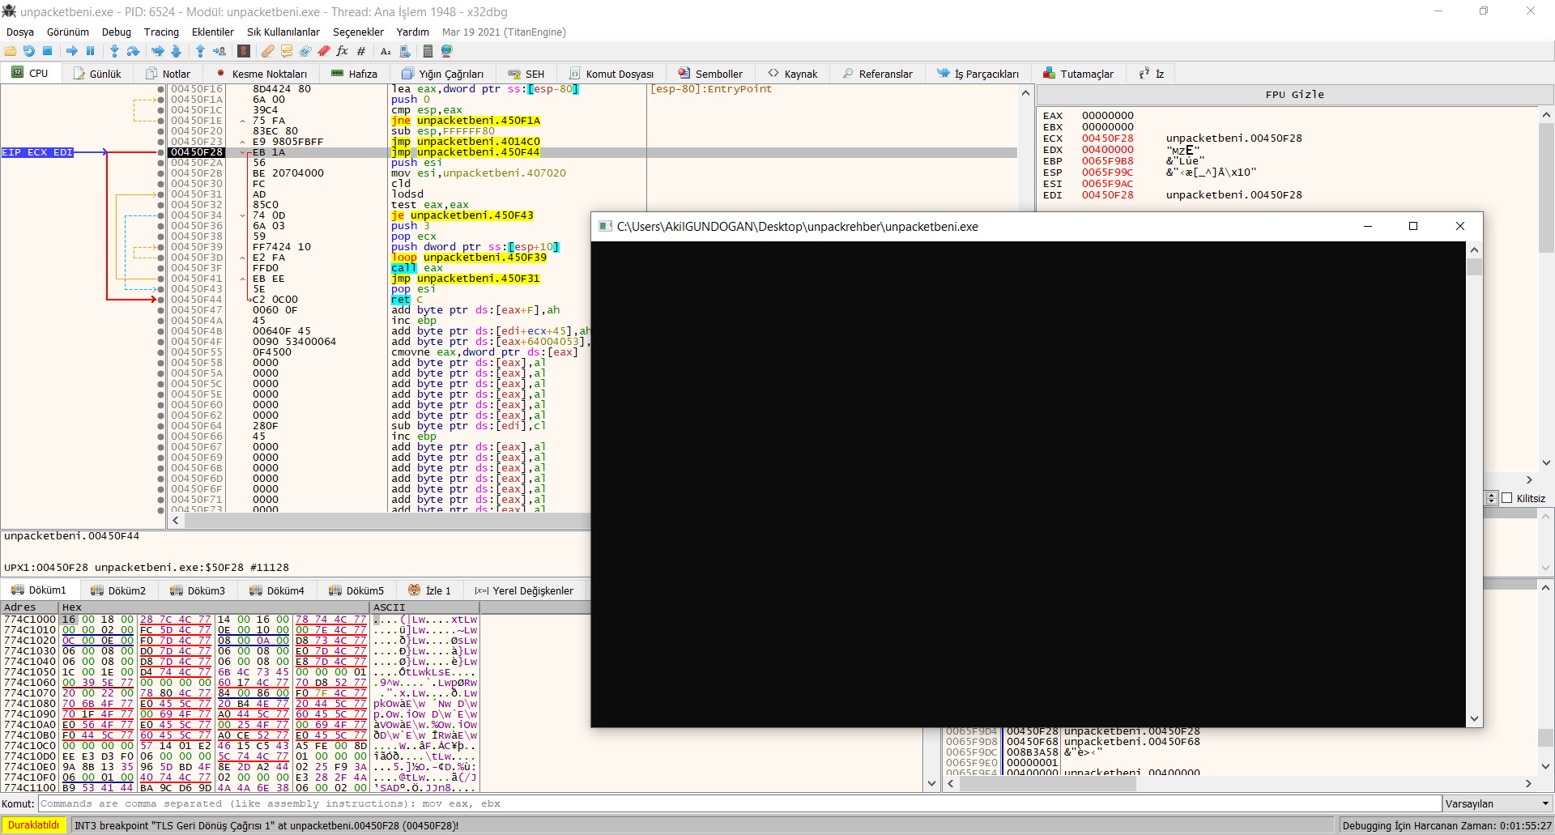Toggle breakpoint dot at address 00450F44
Viewport: 1555px width, 835px height.
tap(161, 300)
